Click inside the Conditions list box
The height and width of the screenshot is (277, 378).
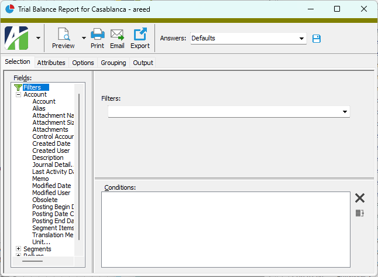click(225, 228)
